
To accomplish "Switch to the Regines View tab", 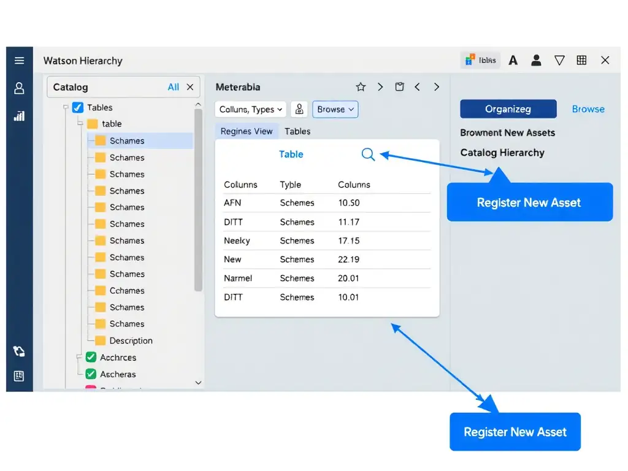I will click(247, 131).
